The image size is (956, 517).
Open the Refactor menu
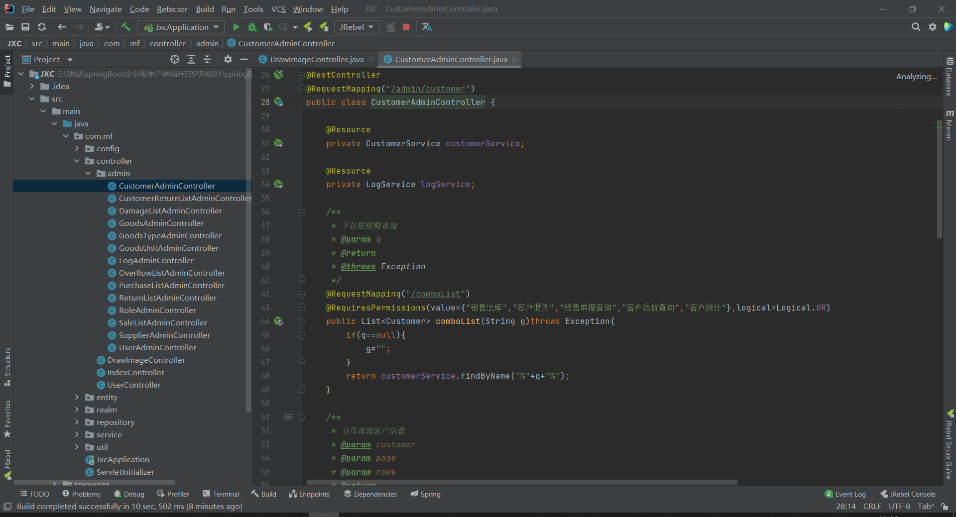tap(172, 9)
